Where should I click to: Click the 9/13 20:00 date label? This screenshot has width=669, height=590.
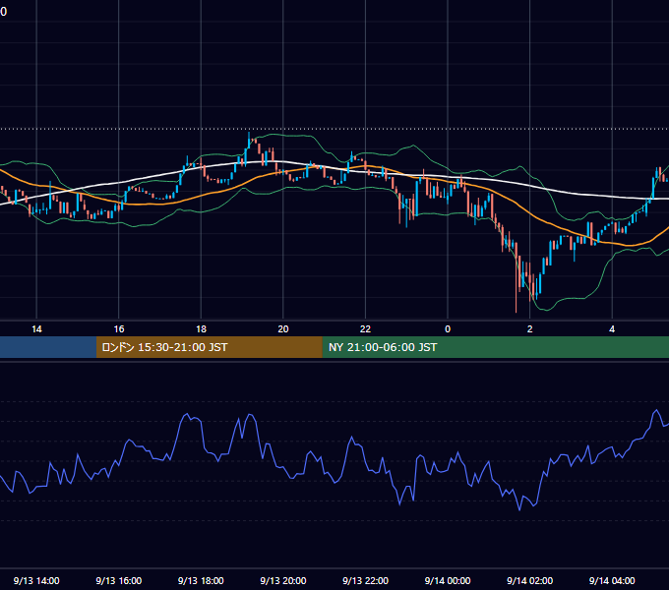(x=283, y=580)
